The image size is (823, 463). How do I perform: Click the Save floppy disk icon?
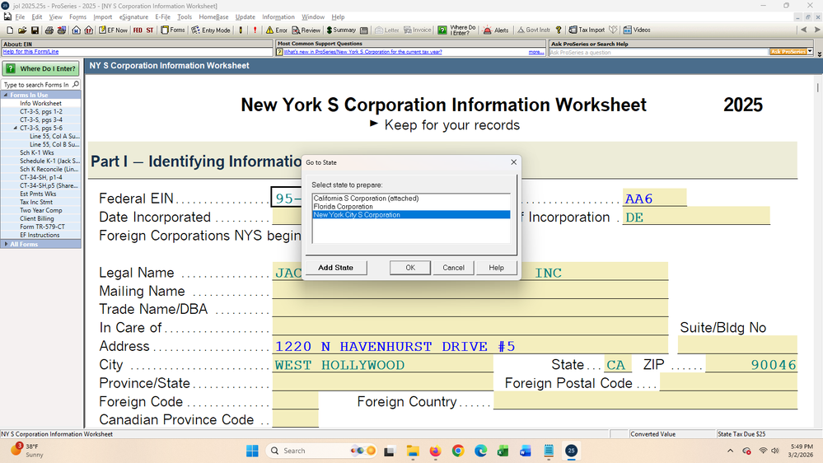click(35, 30)
